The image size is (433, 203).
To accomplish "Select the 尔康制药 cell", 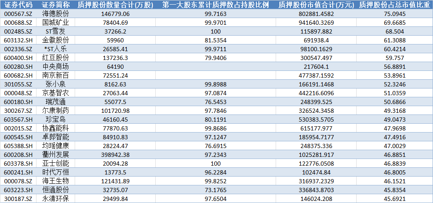I will click(55, 111).
